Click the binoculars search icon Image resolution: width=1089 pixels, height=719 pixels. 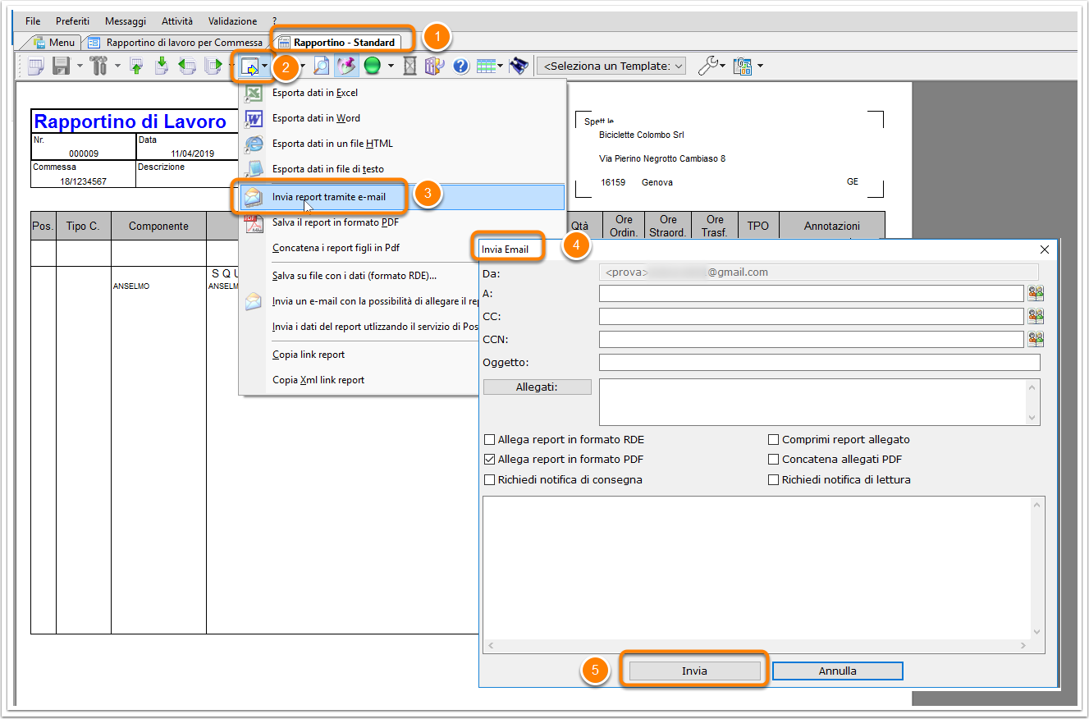point(518,66)
